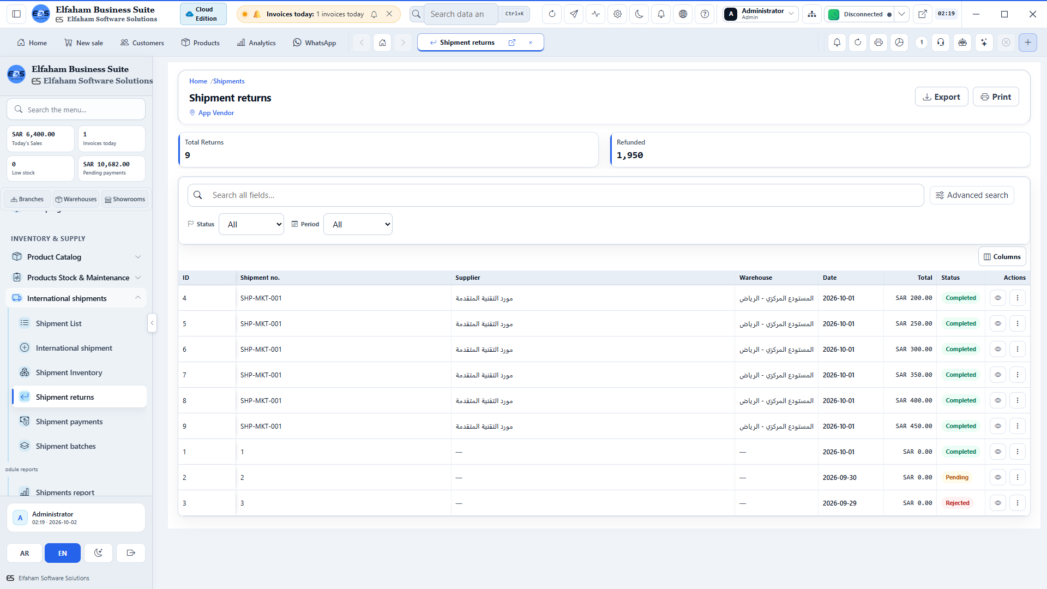Click the Search all fields input
The width and height of the screenshot is (1047, 589).
coord(556,195)
